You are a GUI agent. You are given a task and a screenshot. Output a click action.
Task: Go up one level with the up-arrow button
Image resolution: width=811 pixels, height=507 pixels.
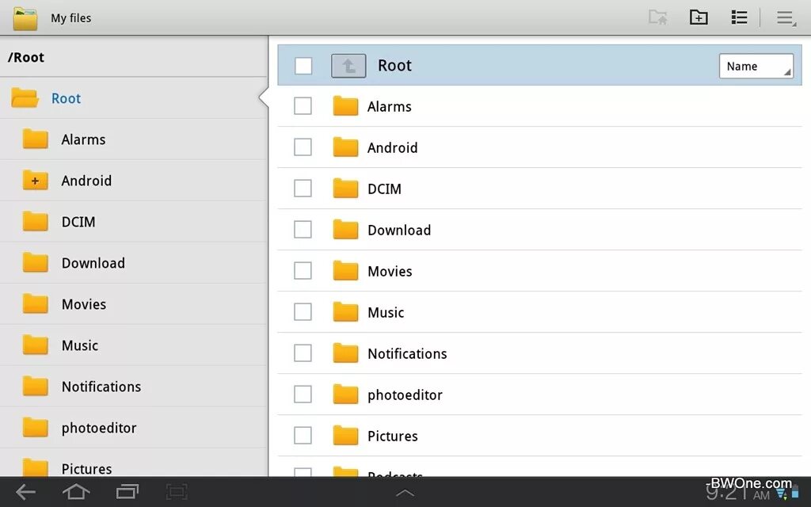coord(348,66)
